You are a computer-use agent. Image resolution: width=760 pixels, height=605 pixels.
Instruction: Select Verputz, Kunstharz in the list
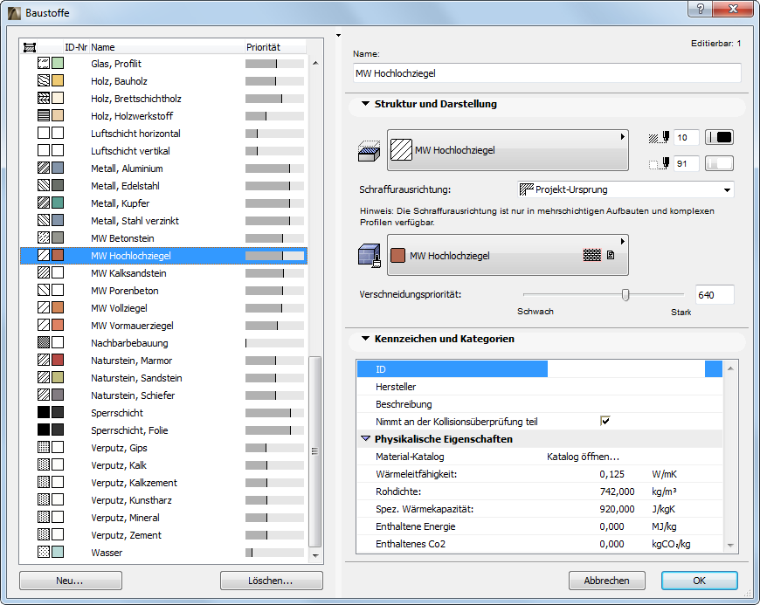164,499
